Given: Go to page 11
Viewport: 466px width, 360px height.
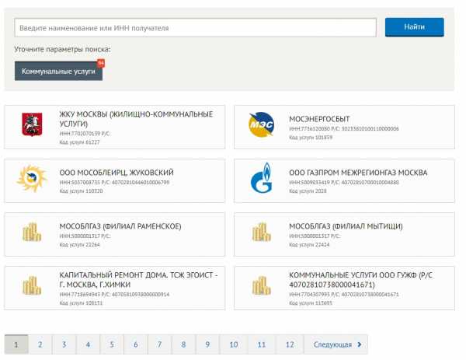Looking at the screenshot, I should [262, 344].
